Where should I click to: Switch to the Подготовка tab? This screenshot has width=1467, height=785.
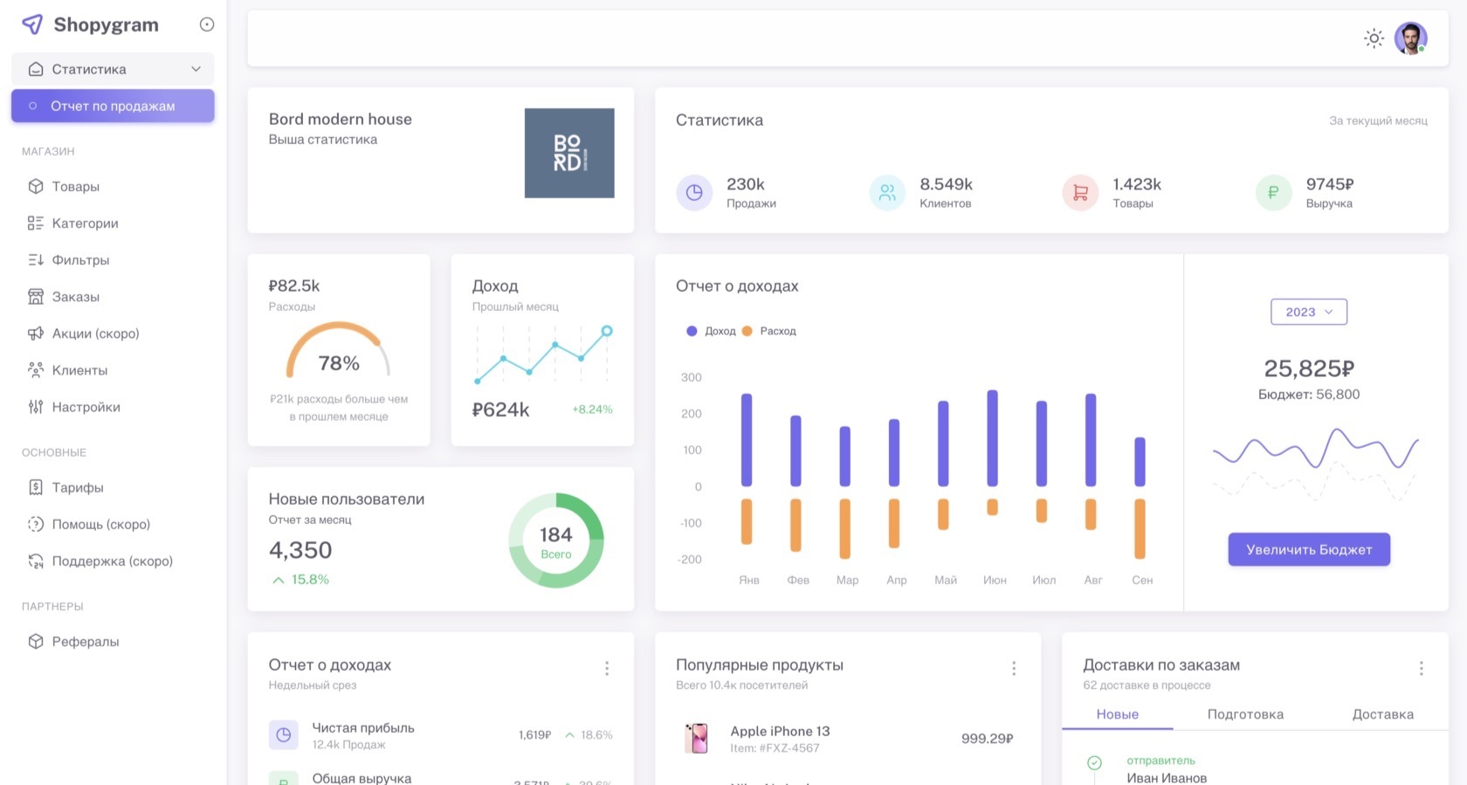pos(1245,714)
